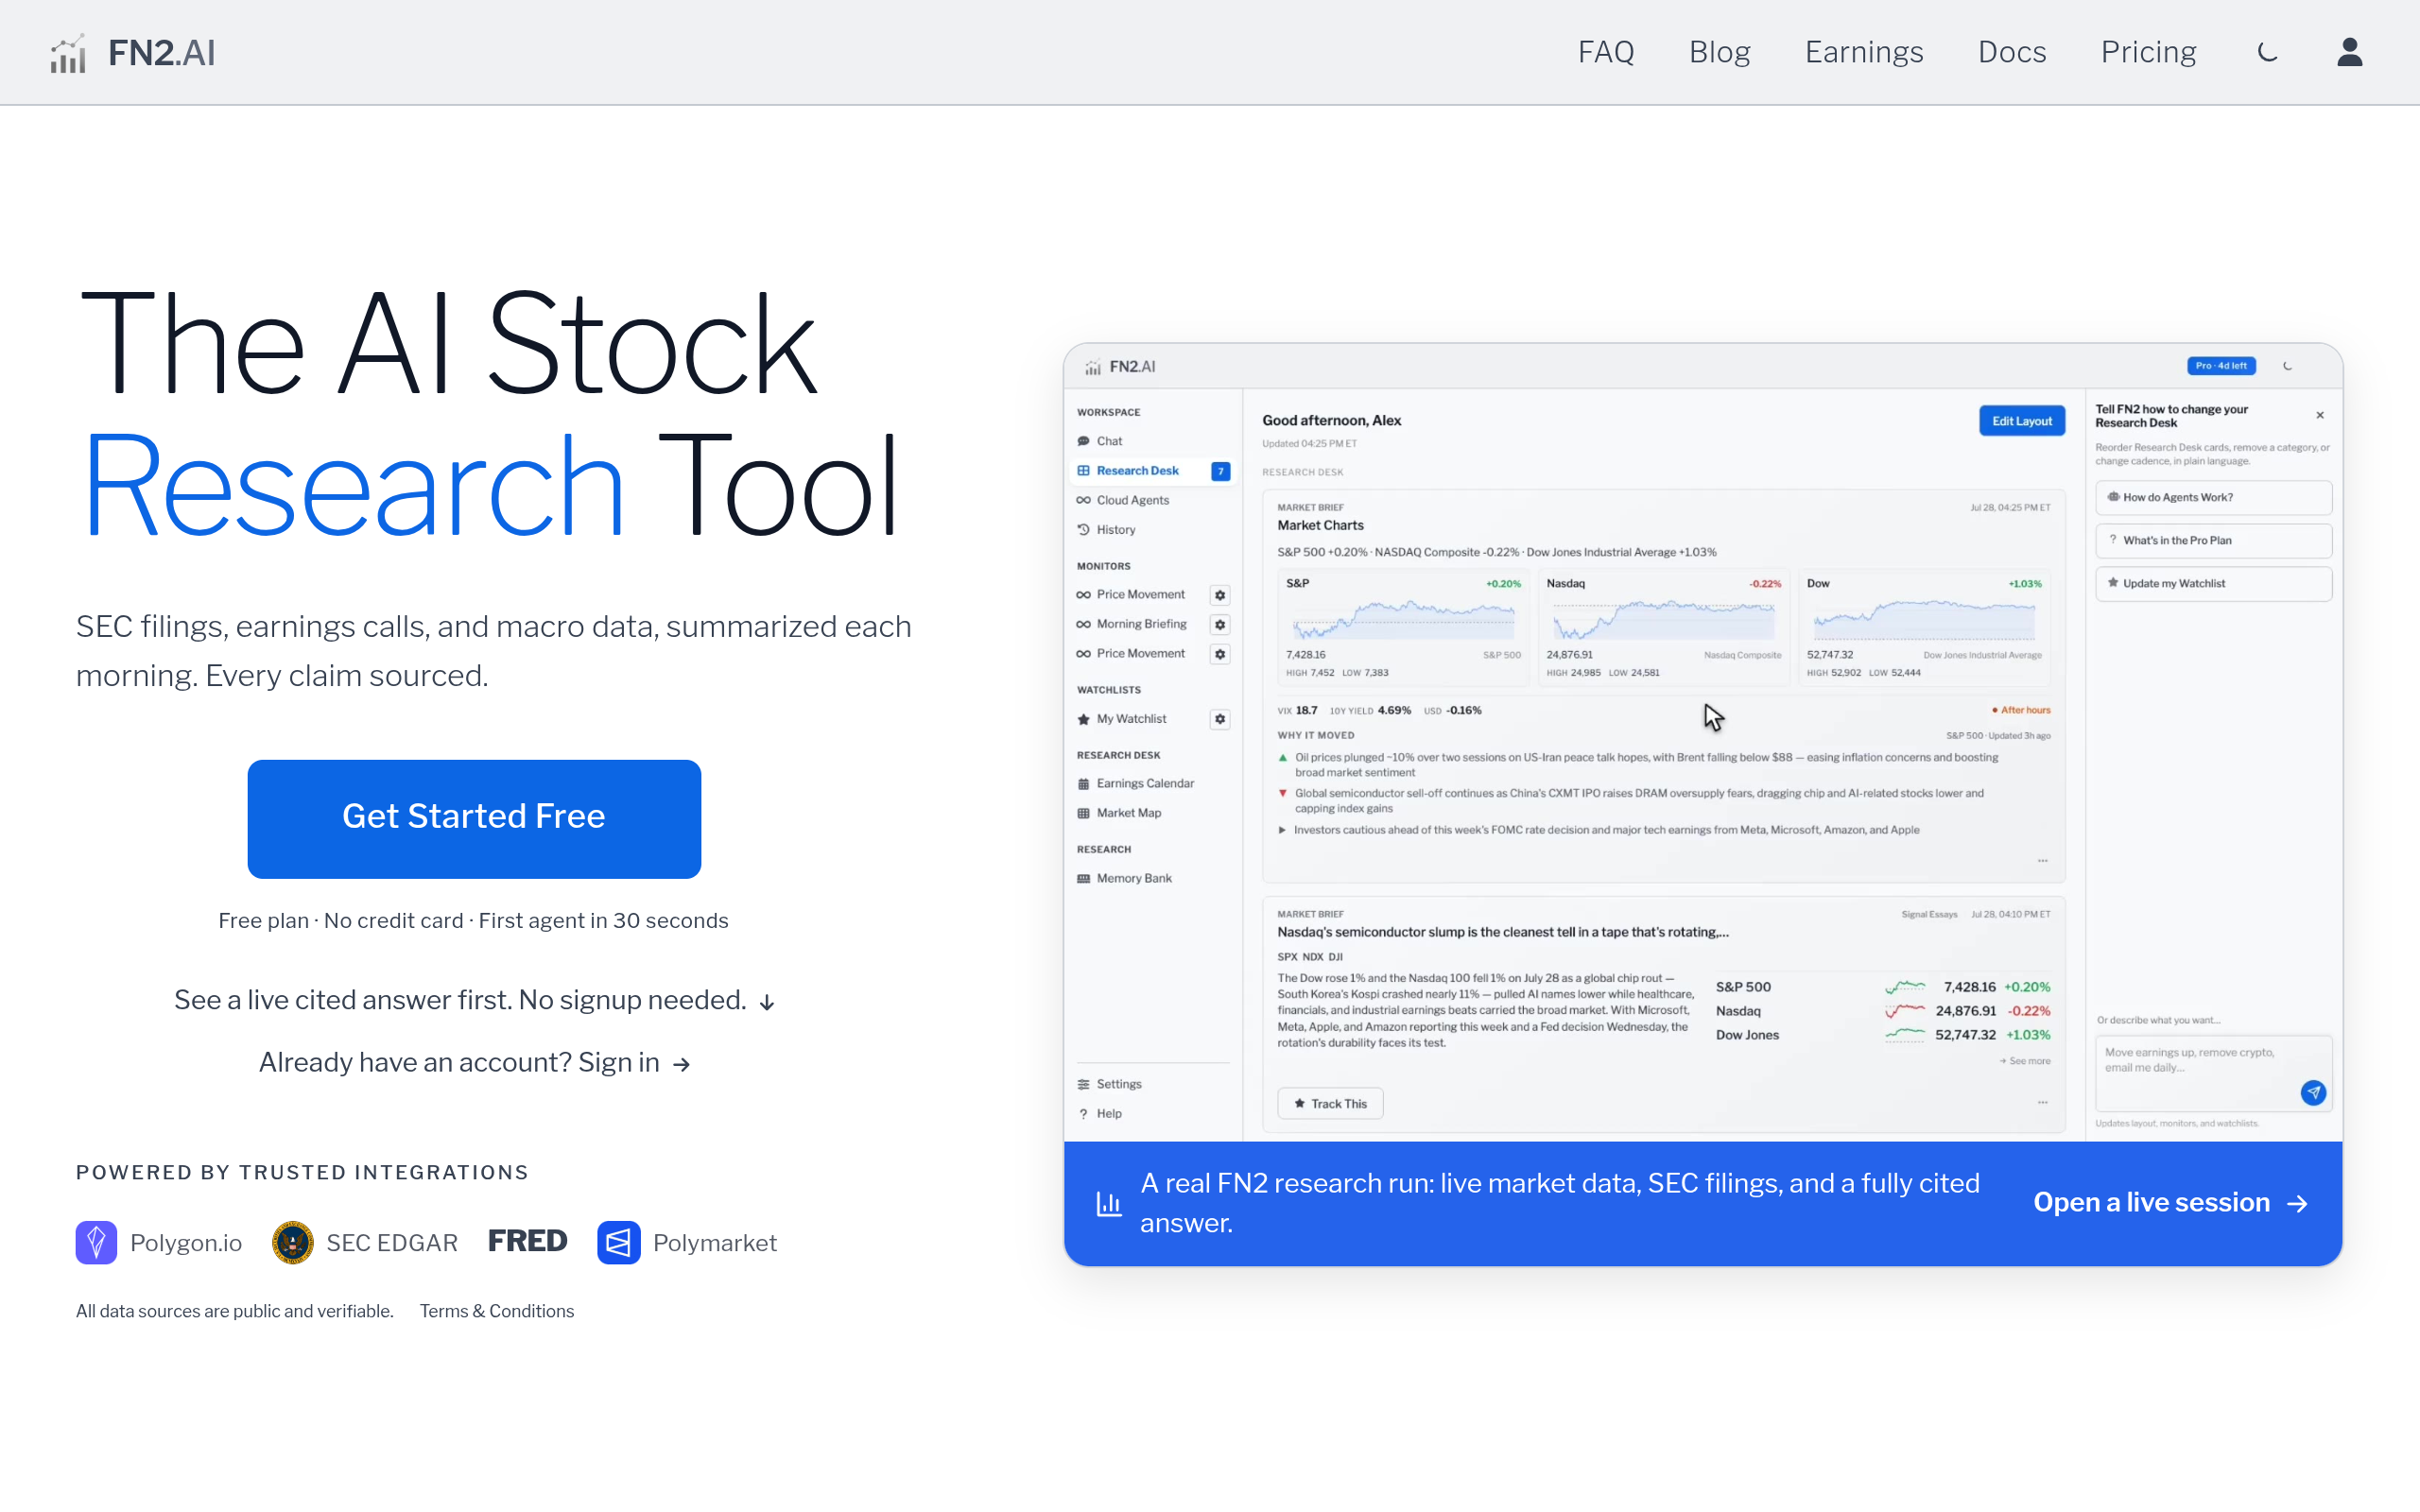Click the SEC EDGAR seal icon
Image resolution: width=2420 pixels, height=1512 pixels.
[x=292, y=1242]
